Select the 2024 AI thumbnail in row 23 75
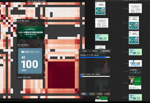Viewport: 150px width, 103px height. pyautogui.click(x=135, y=52)
